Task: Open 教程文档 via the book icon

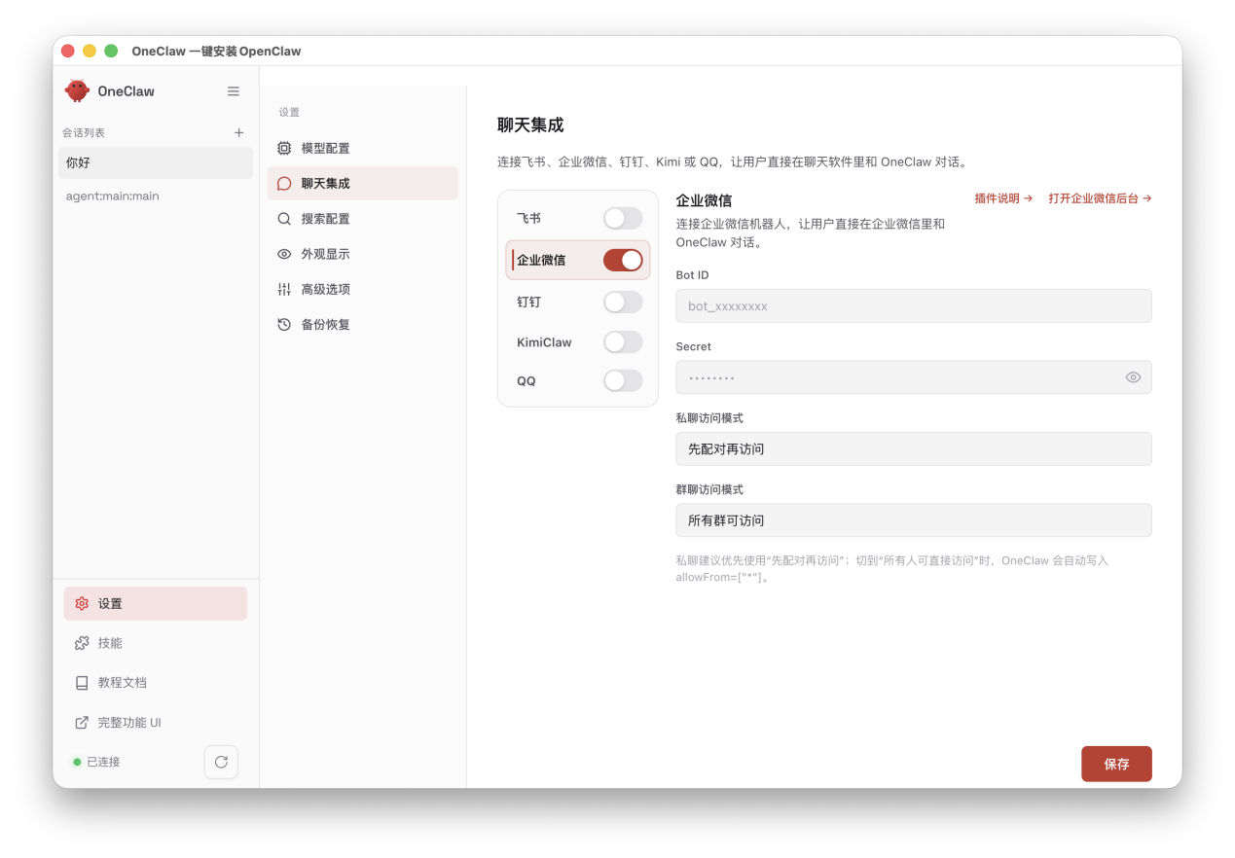Action: click(81, 682)
